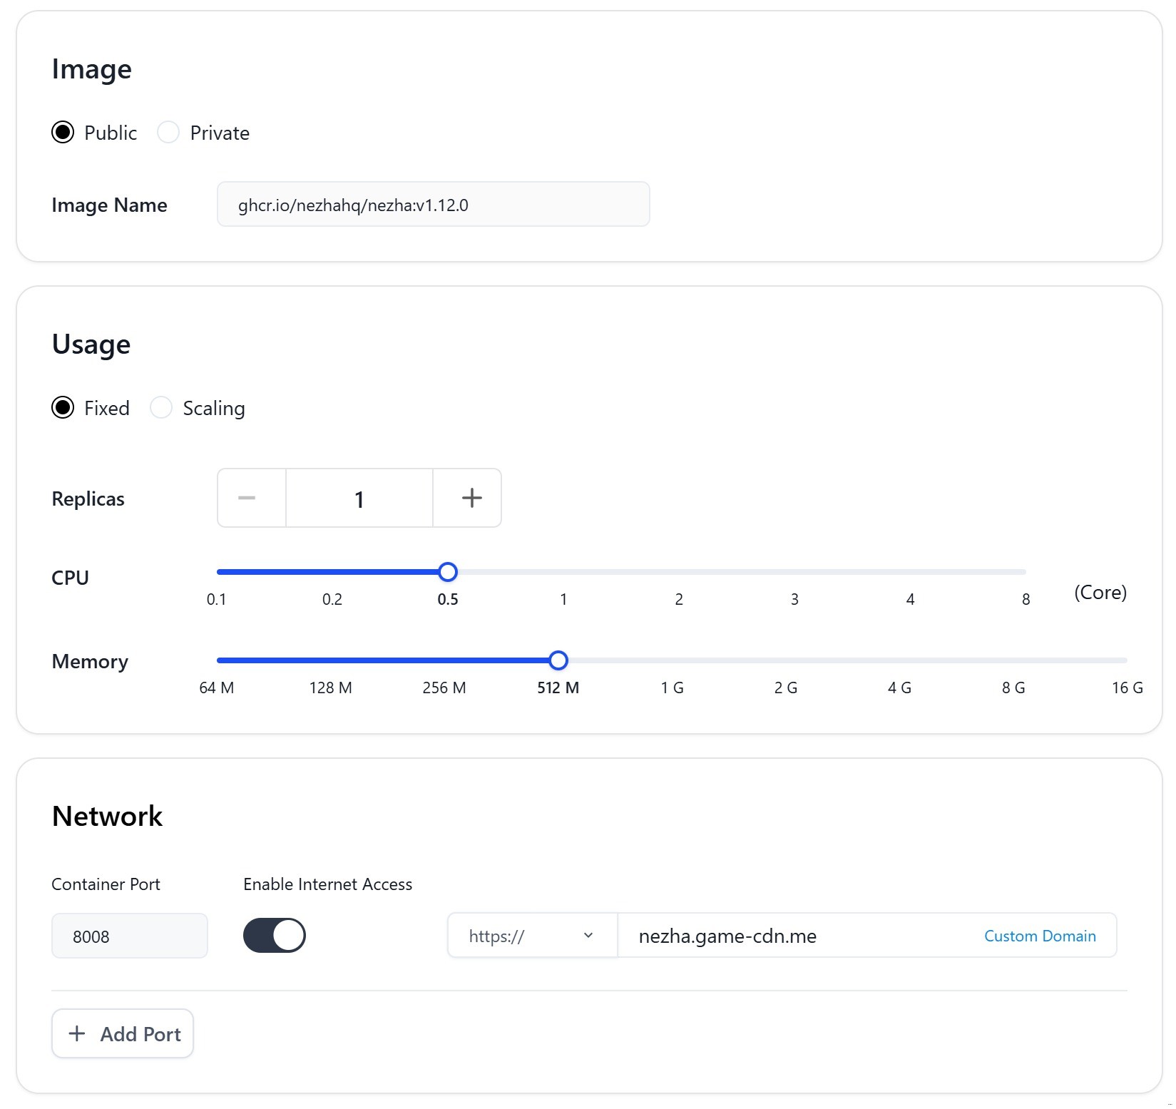Increase replicas with the plus icon
This screenshot has height=1109, width=1176.
(471, 499)
